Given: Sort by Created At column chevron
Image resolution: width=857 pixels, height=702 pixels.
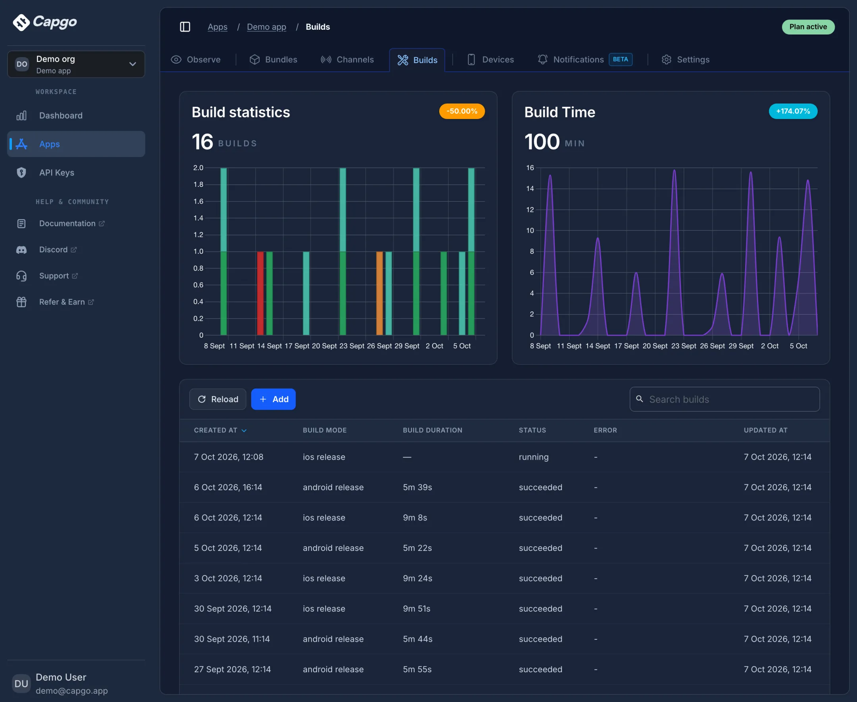Looking at the screenshot, I should click(244, 431).
